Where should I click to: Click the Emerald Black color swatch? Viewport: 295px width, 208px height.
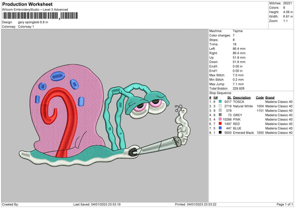pyautogui.click(x=220, y=132)
